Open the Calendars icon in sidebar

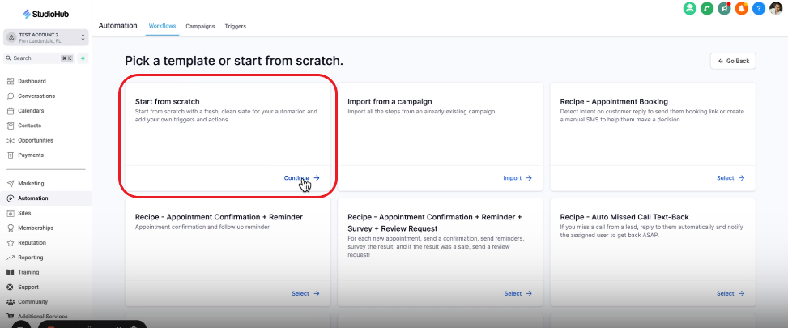coord(11,110)
